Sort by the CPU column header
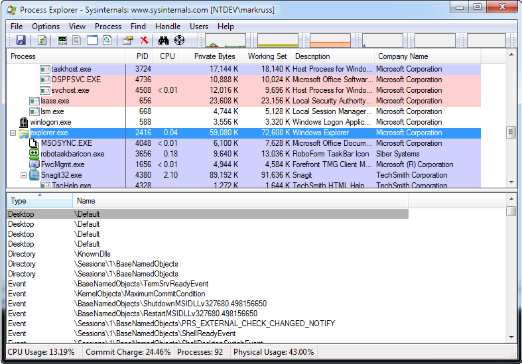The width and height of the screenshot is (522, 364). [166, 56]
